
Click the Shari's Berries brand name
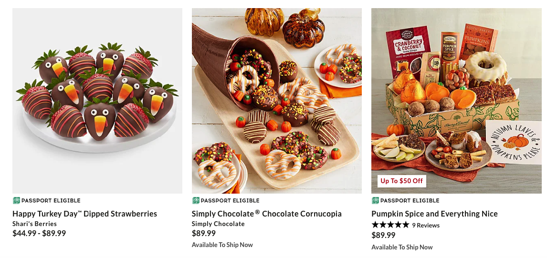tap(34, 224)
